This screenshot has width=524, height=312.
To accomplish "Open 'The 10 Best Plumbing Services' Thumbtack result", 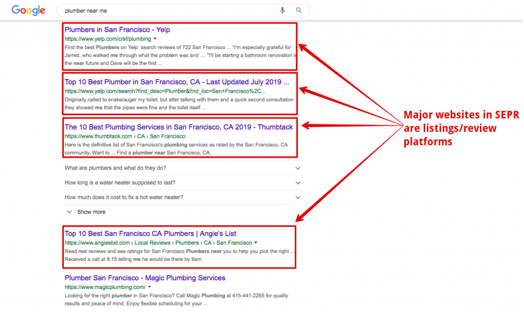I will pos(179,127).
